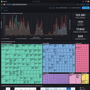
Task: Open the Share menu
Action: click(88, 4)
